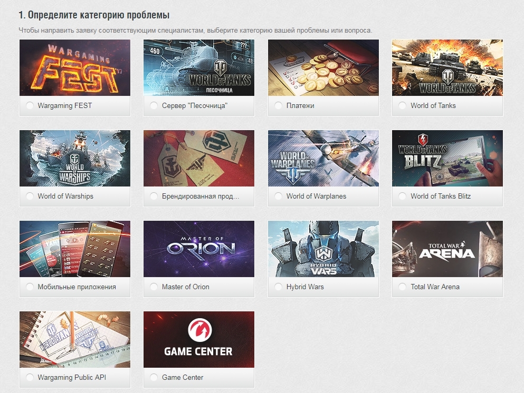Click the "World of Warships" label text
Viewport: 524px width, 393px height.
point(65,196)
